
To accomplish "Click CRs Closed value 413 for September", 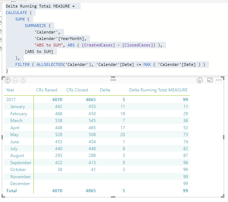I will [92, 163].
